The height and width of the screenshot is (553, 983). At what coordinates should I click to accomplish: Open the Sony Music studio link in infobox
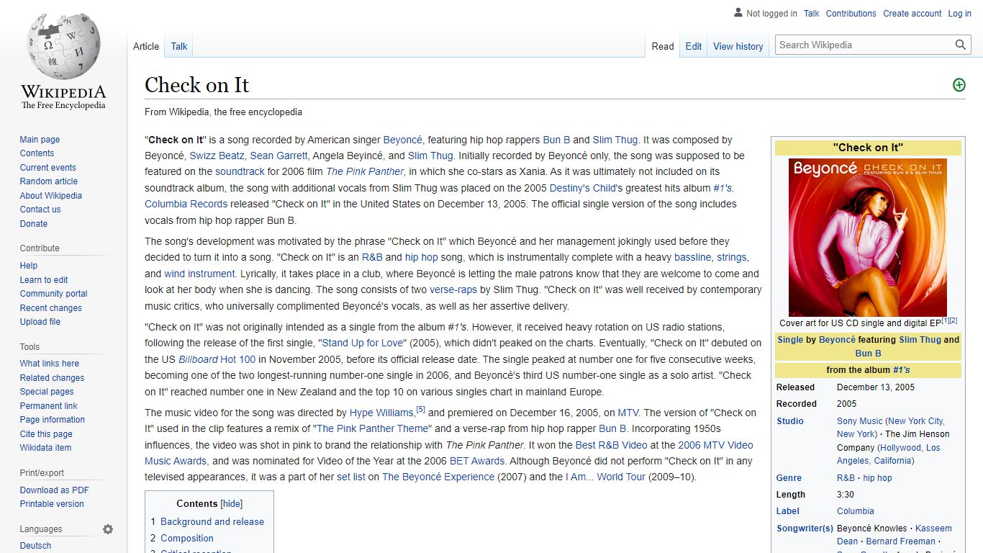click(x=859, y=421)
